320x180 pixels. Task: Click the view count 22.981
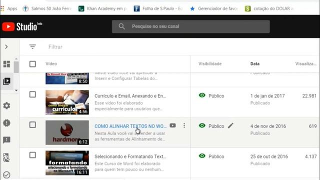pyautogui.click(x=309, y=96)
